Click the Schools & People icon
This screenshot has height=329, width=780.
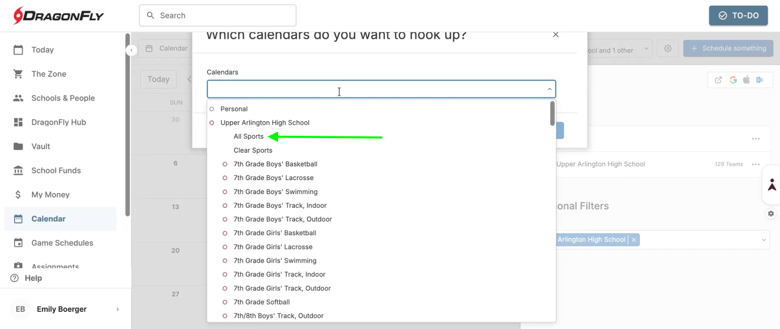18,98
